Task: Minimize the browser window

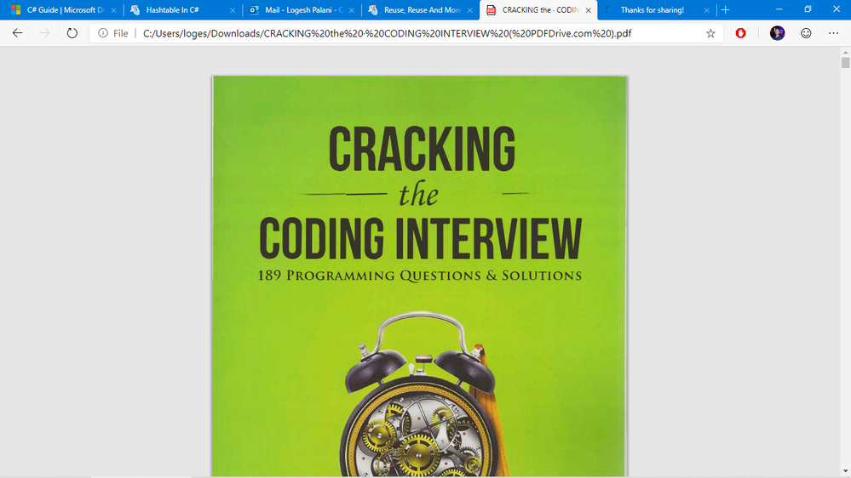Action: (779, 9)
